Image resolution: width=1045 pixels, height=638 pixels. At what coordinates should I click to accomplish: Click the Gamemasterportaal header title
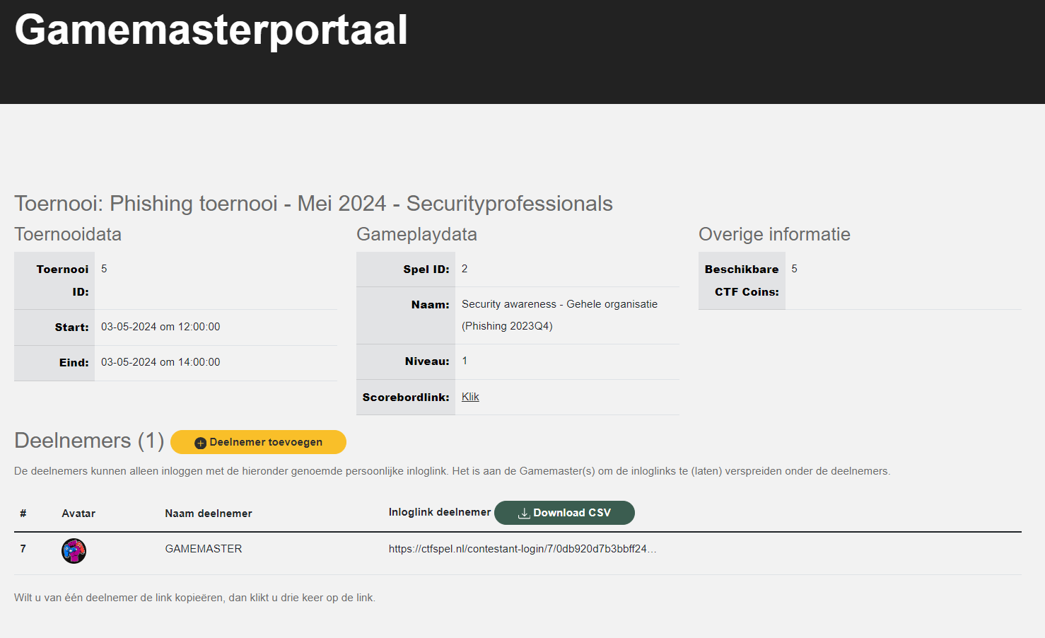211,30
